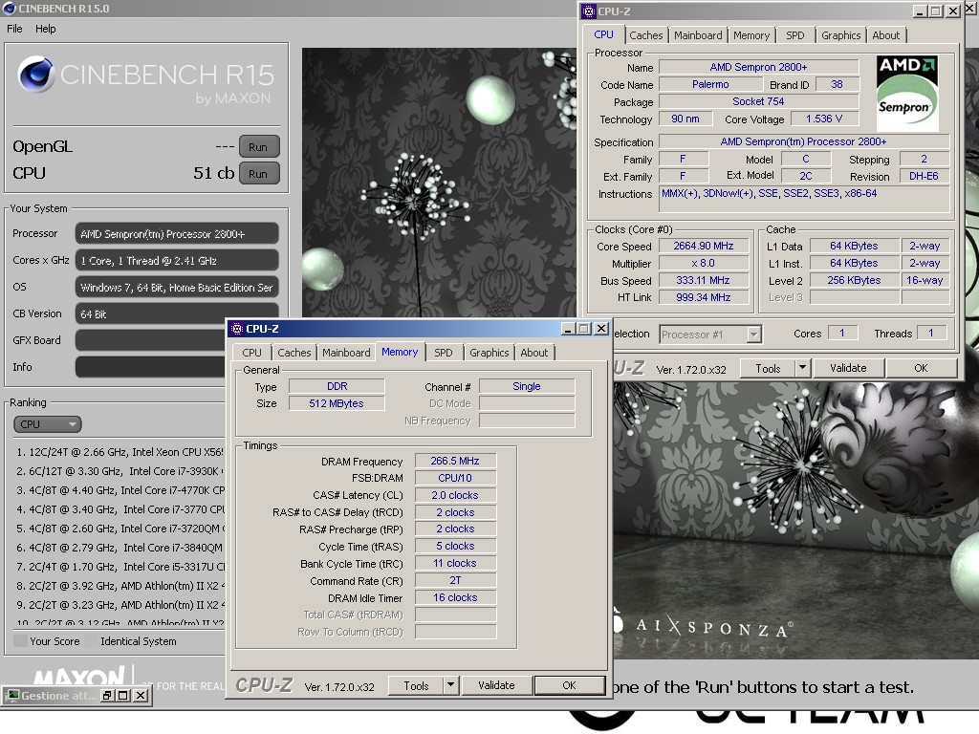Click Tools button in CPU-Z CPU window
Image resolution: width=979 pixels, height=734 pixels.
pos(768,368)
